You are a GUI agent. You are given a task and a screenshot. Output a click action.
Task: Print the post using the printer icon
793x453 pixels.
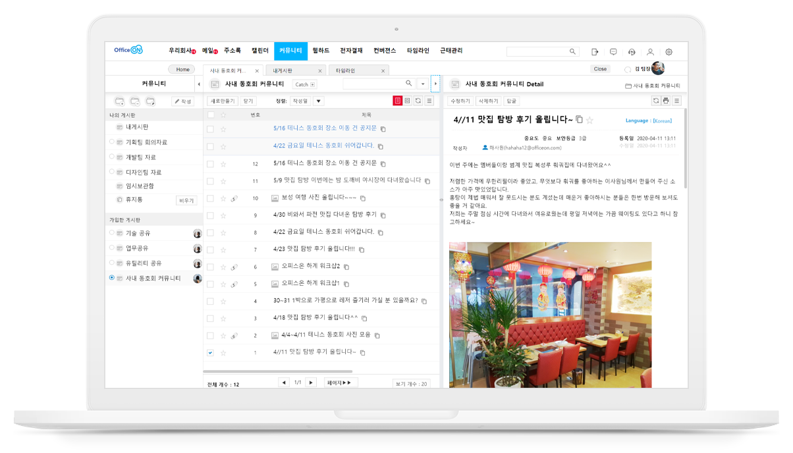coord(666,101)
